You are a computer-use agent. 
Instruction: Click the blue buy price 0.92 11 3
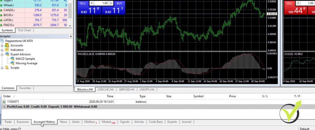point(113,11)
